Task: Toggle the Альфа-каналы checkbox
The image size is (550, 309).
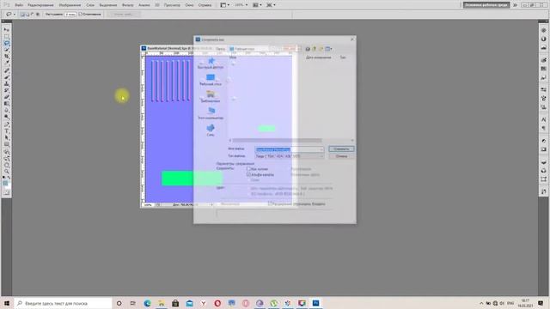Action: 248,174
